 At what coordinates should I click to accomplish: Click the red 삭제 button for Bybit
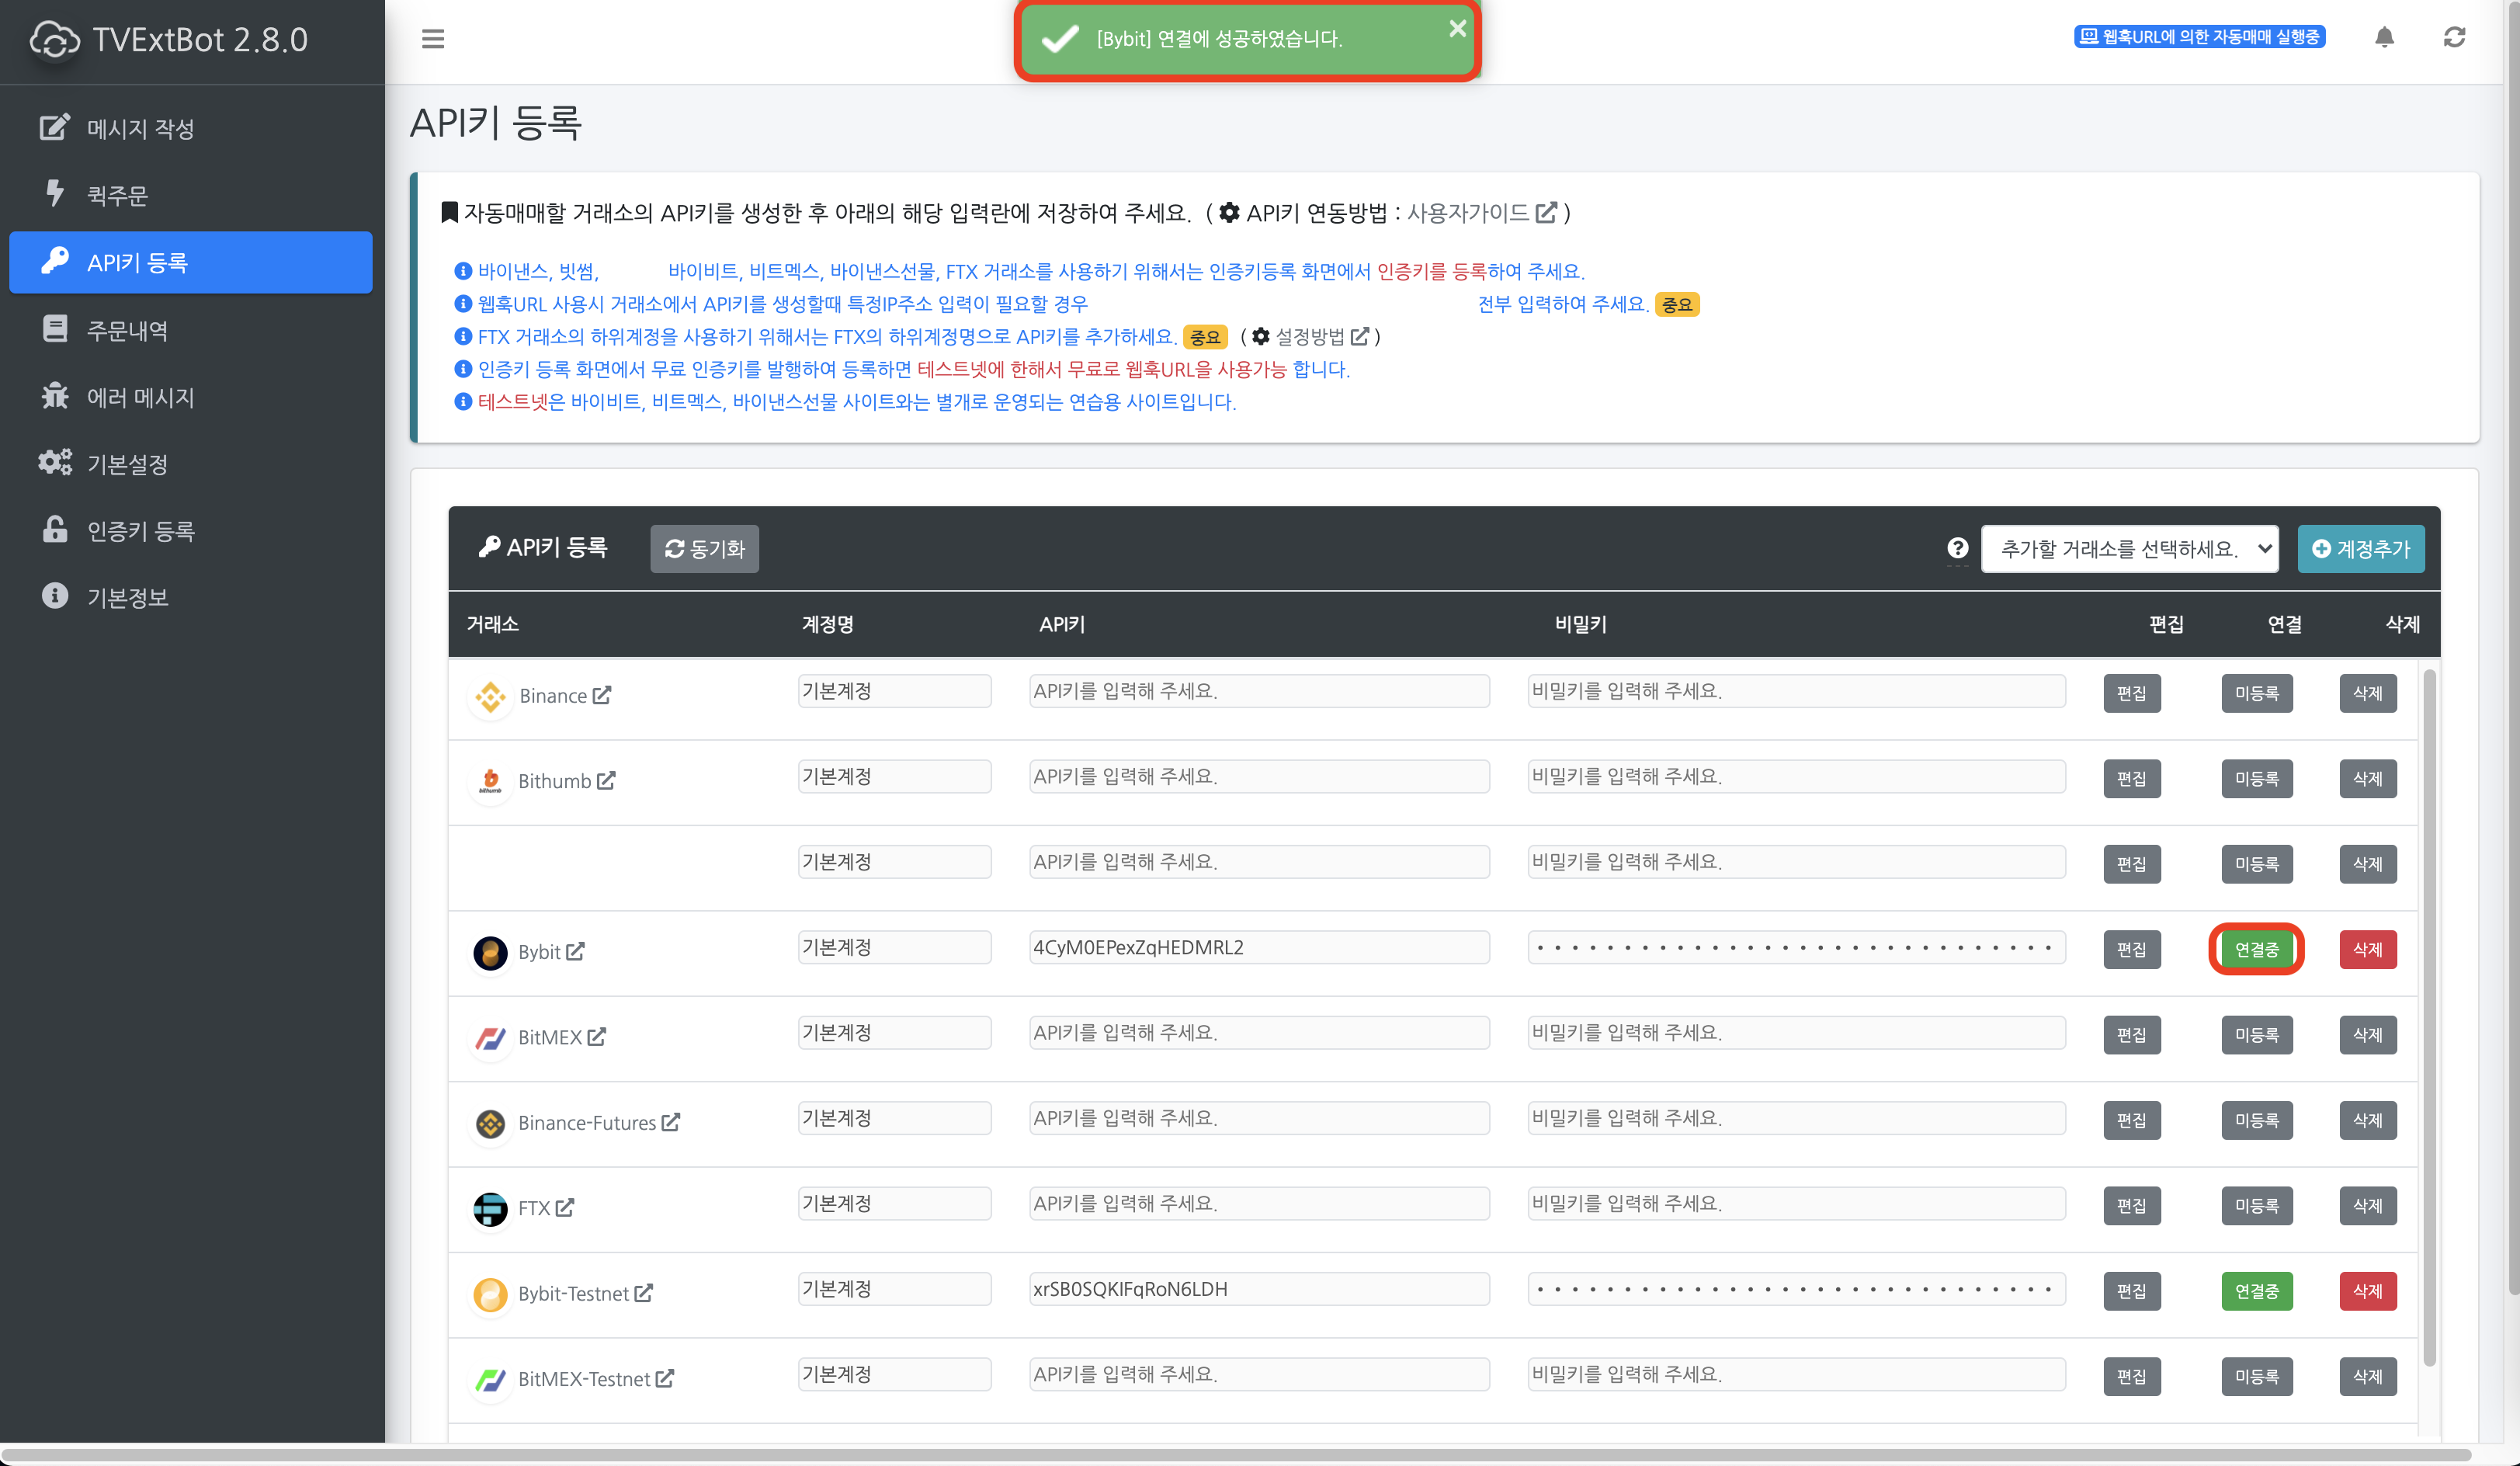(x=2368, y=949)
